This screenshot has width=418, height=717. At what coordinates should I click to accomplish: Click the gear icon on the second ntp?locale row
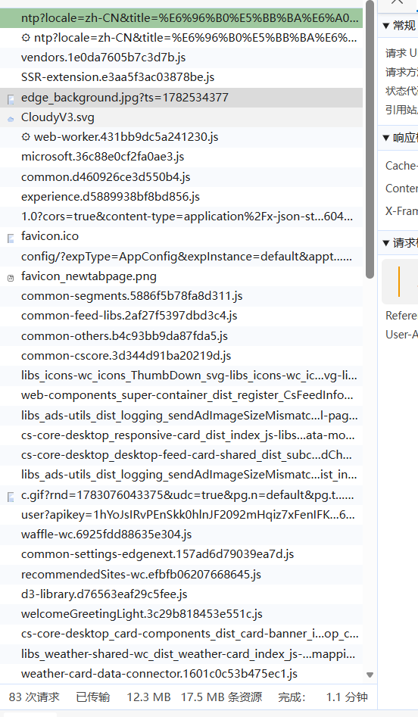(x=26, y=38)
